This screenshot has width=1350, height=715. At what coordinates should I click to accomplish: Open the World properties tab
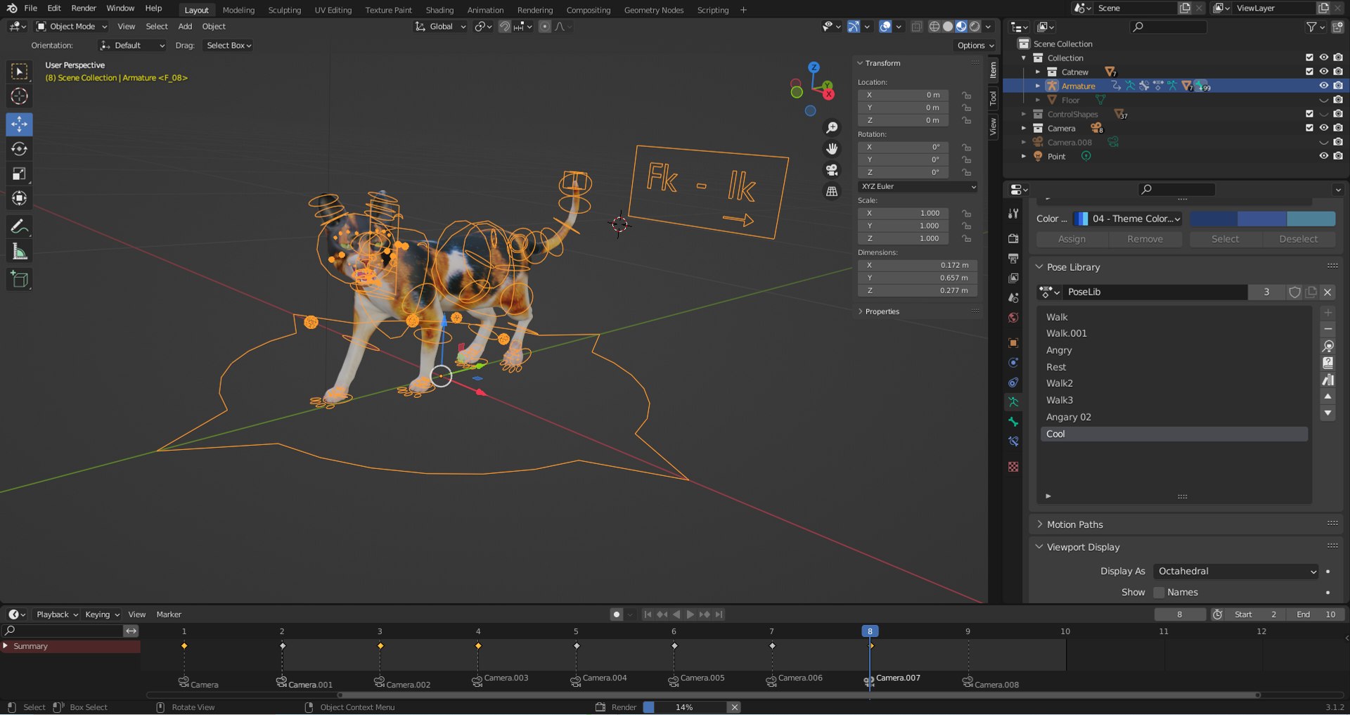(1013, 318)
